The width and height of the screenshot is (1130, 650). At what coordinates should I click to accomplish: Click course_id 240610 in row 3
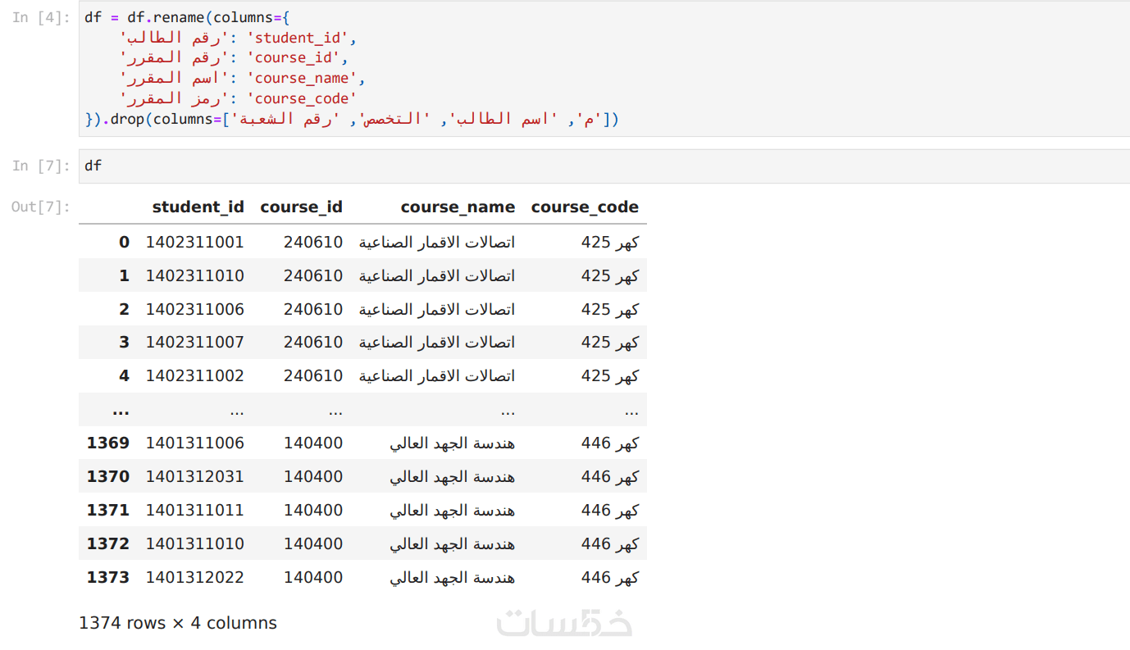(313, 342)
